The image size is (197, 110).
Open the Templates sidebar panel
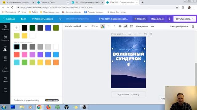point(5,28)
